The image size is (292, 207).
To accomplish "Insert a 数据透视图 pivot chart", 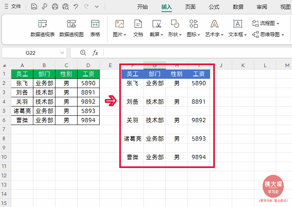I will point(71,29).
